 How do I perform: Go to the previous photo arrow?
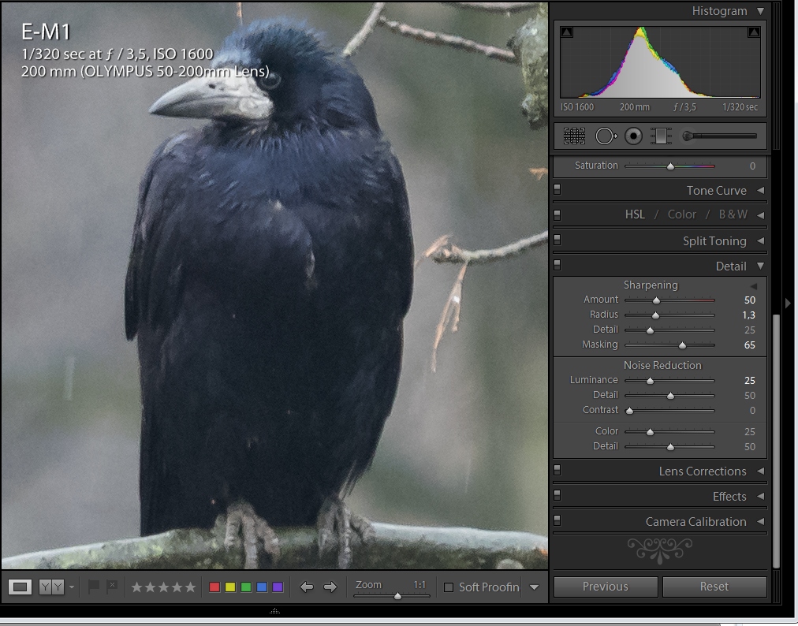307,587
